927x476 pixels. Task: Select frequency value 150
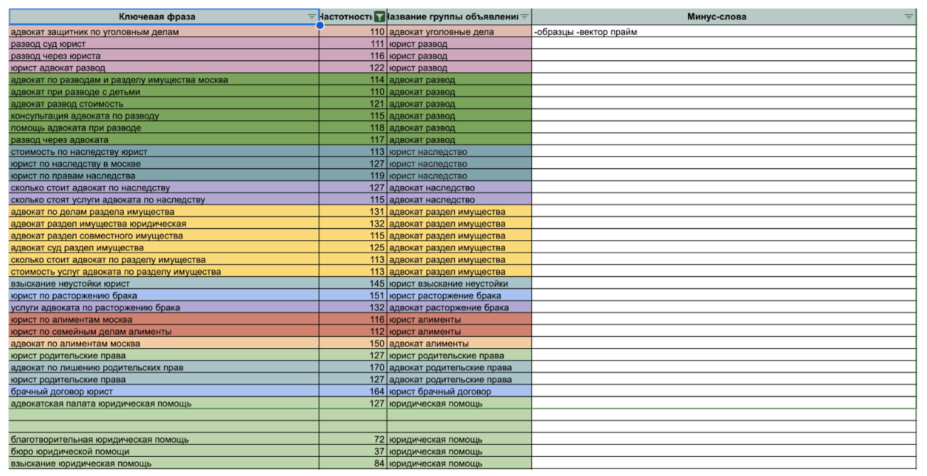(353, 343)
